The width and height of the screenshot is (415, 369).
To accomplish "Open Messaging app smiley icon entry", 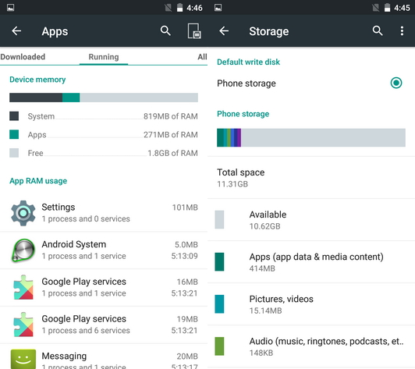I will coord(23,359).
